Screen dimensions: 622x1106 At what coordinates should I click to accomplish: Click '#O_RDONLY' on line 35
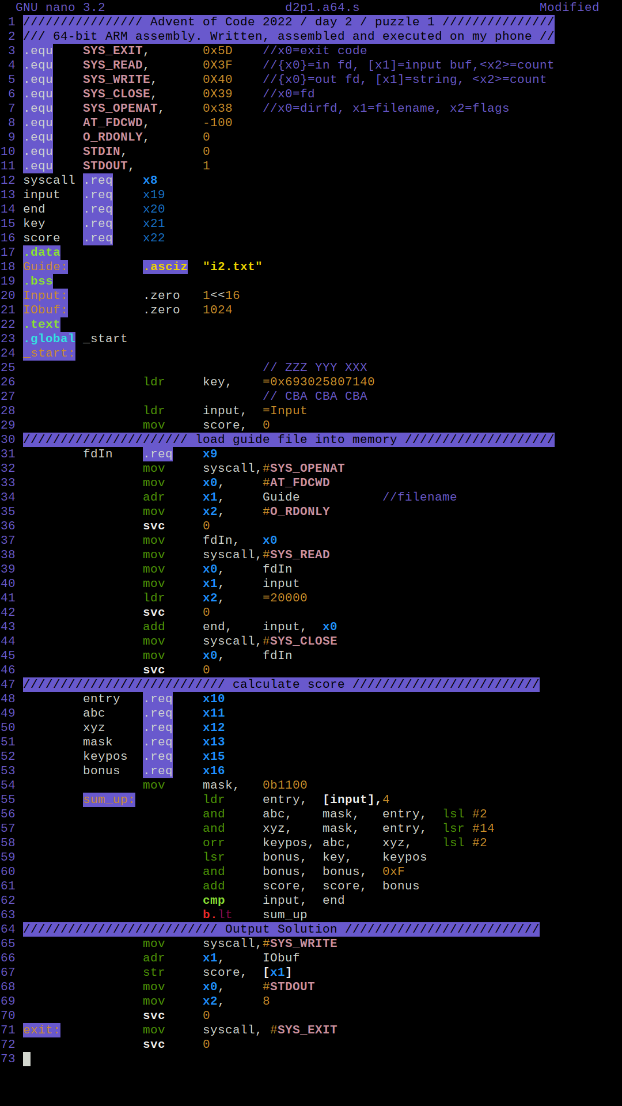296,512
